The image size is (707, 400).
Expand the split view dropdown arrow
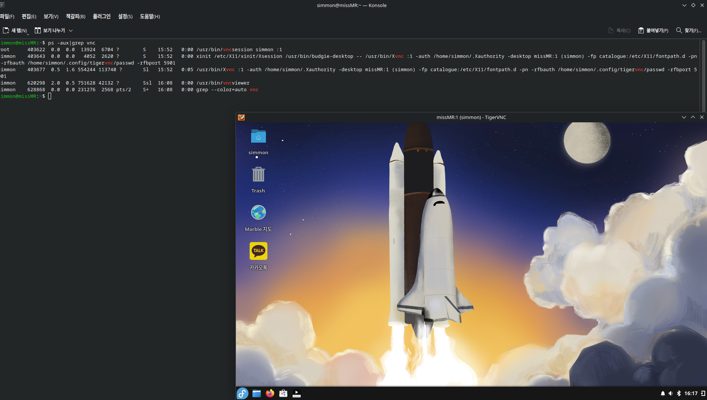pyautogui.click(x=71, y=30)
